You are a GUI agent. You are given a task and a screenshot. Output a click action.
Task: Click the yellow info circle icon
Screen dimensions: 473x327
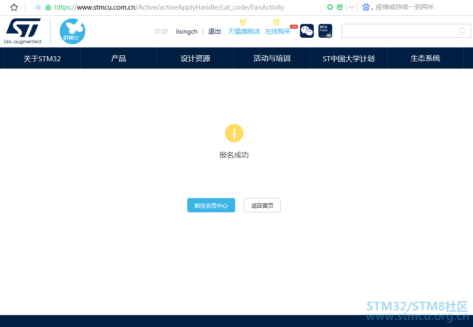[234, 133]
